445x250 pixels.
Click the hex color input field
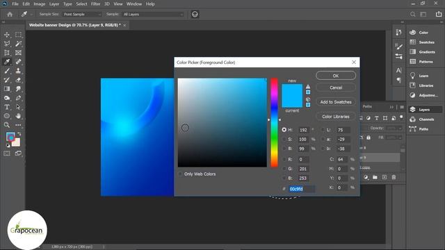302,189
